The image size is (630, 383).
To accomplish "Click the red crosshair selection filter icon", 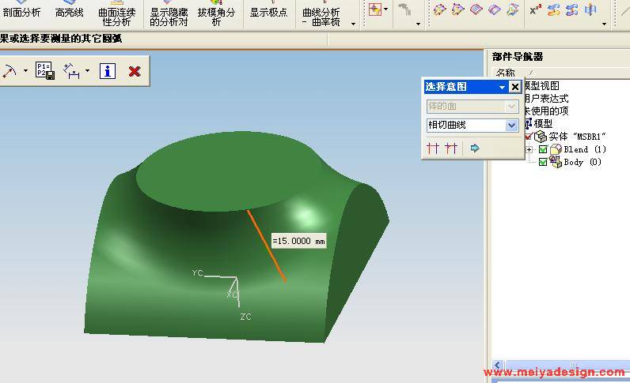I will [375, 9].
